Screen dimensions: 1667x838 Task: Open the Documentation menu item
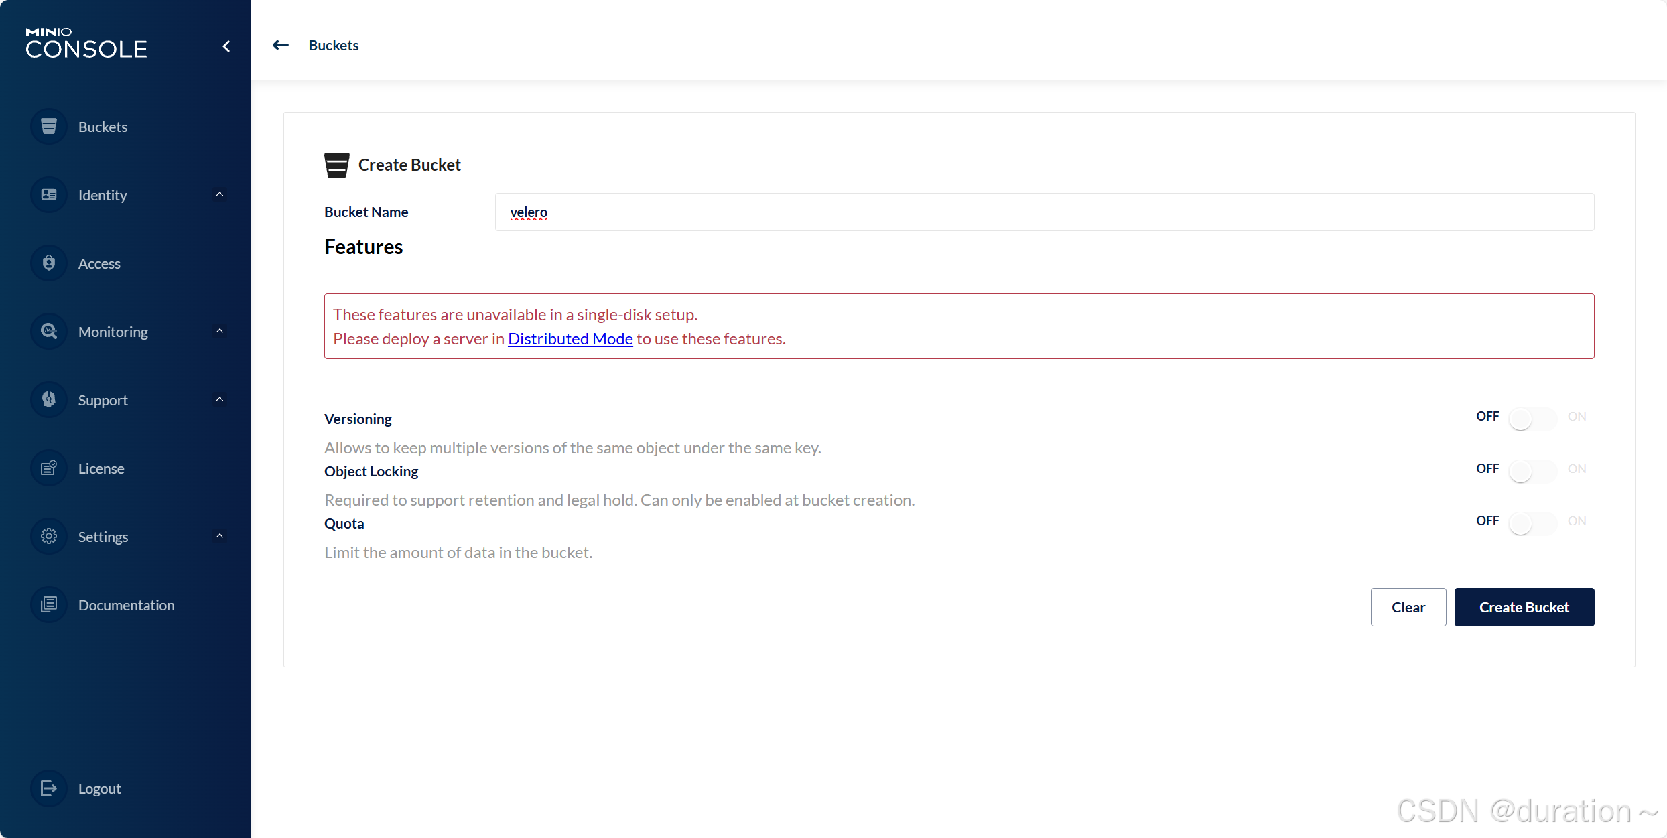[126, 605]
